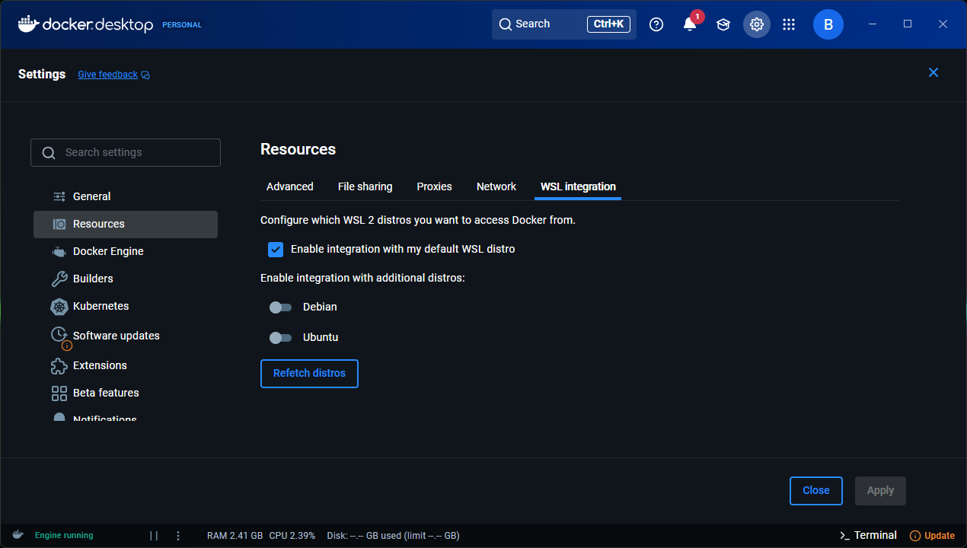Click into the Search settings field
967x548 pixels.
[126, 152]
